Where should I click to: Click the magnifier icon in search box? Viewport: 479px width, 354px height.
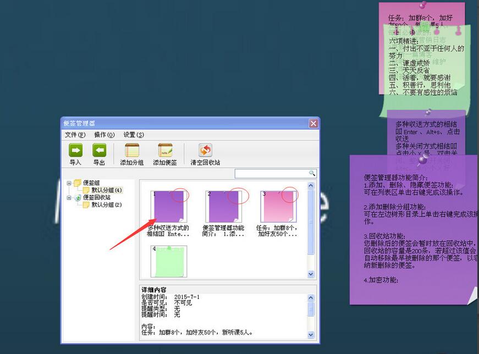pos(312,174)
